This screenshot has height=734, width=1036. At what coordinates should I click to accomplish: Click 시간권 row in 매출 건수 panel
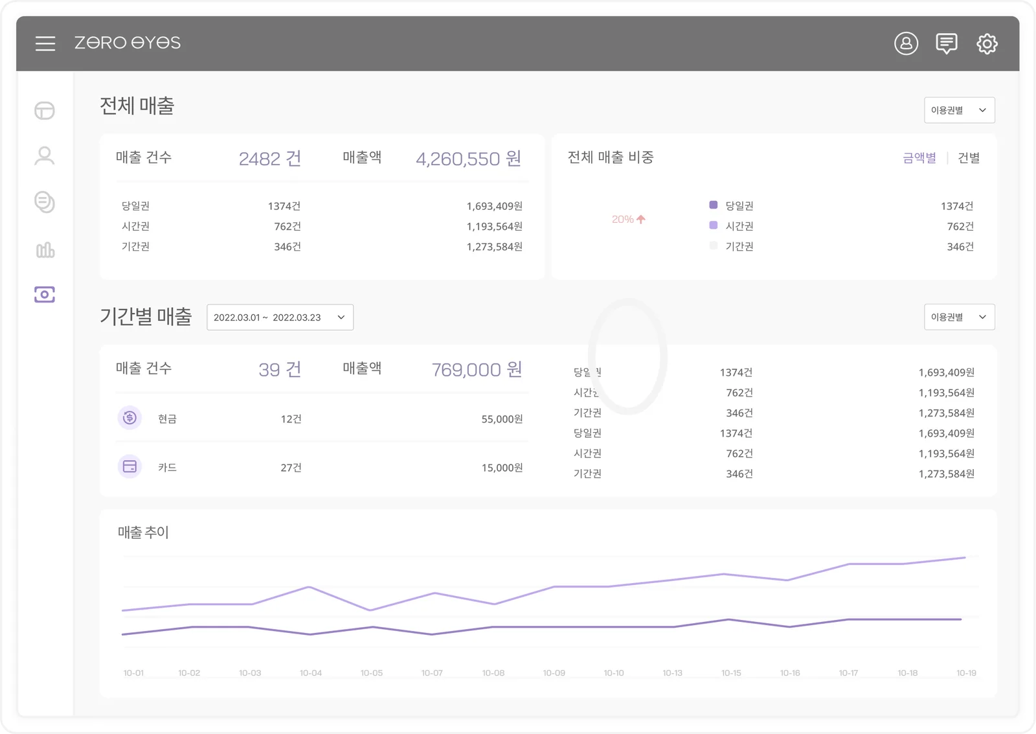point(322,226)
